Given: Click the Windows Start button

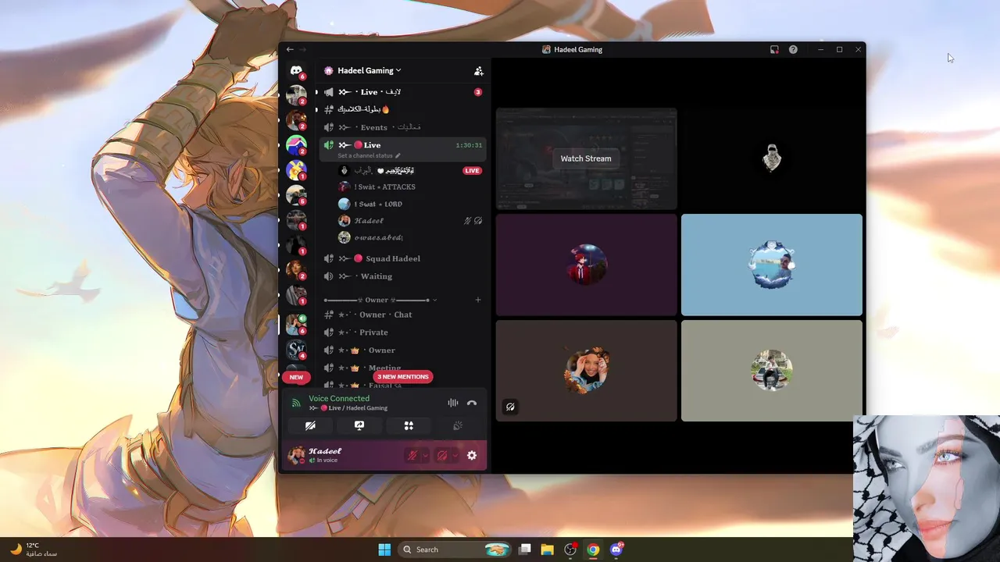Looking at the screenshot, I should (384, 550).
